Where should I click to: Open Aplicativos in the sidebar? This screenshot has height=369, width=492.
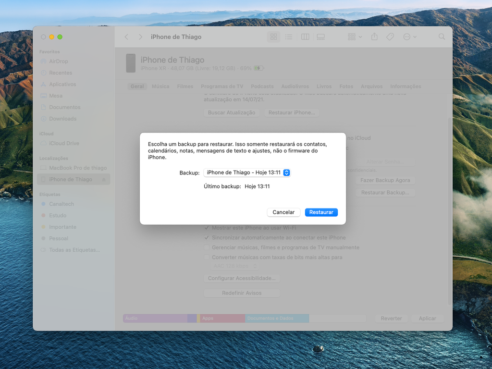point(62,84)
